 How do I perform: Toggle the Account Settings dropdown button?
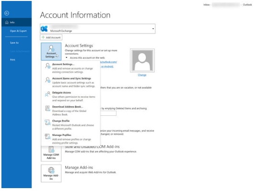click(51, 52)
